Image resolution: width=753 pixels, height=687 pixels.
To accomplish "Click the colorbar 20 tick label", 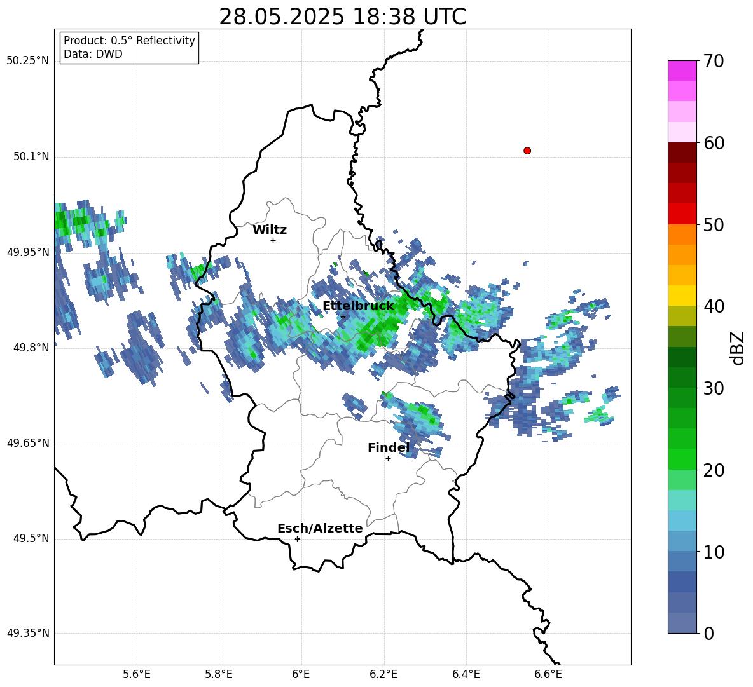I will pos(714,470).
